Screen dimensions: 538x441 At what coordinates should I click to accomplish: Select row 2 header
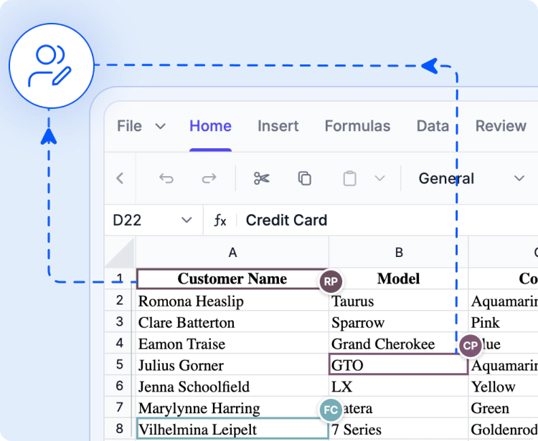pyautogui.click(x=119, y=300)
